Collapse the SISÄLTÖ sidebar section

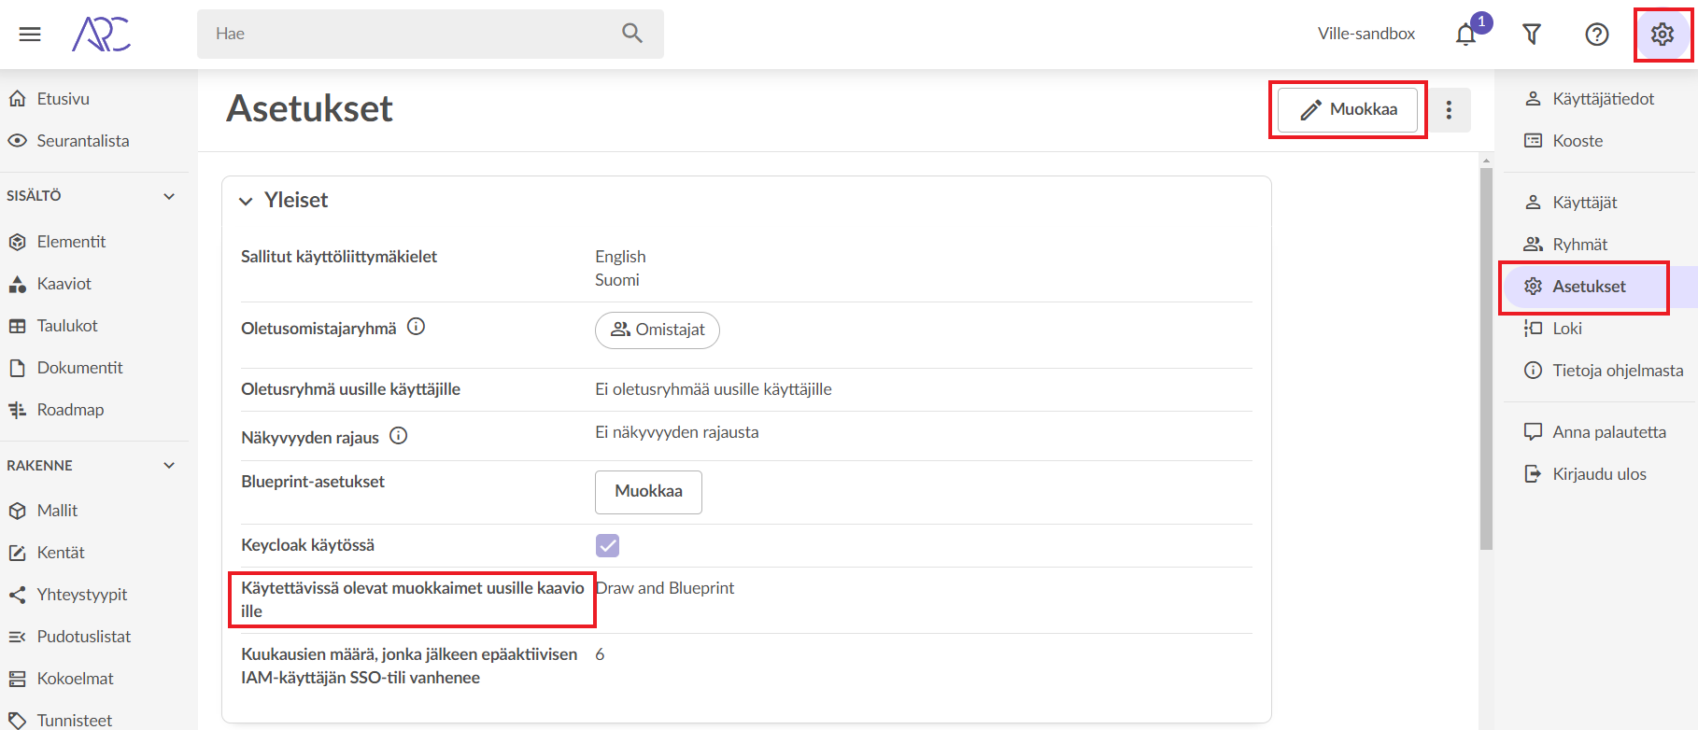(x=169, y=196)
